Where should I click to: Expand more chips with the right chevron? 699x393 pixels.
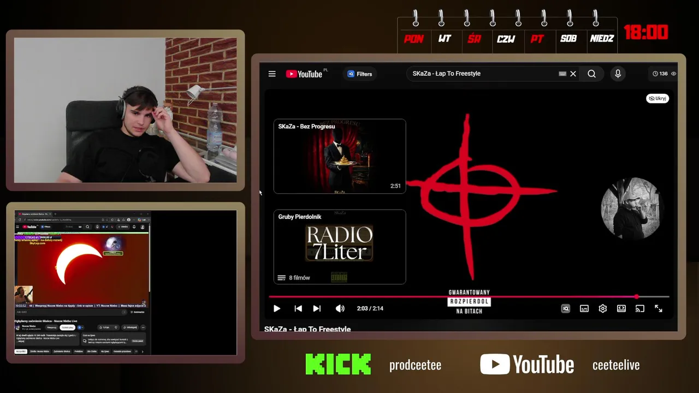click(x=143, y=352)
